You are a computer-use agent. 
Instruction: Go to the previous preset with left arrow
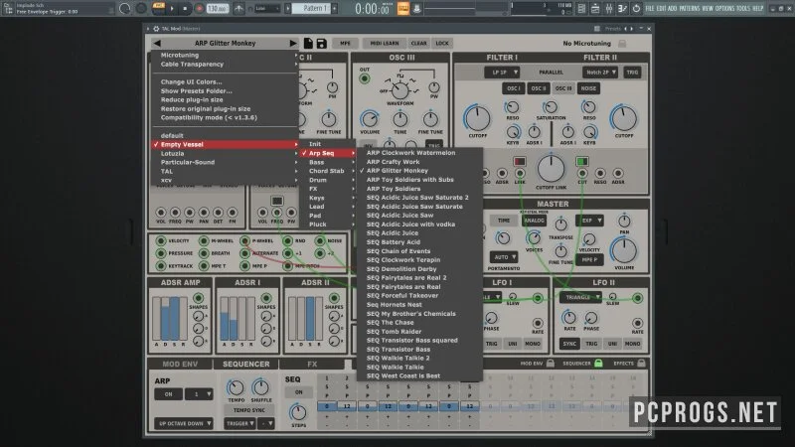(x=157, y=43)
